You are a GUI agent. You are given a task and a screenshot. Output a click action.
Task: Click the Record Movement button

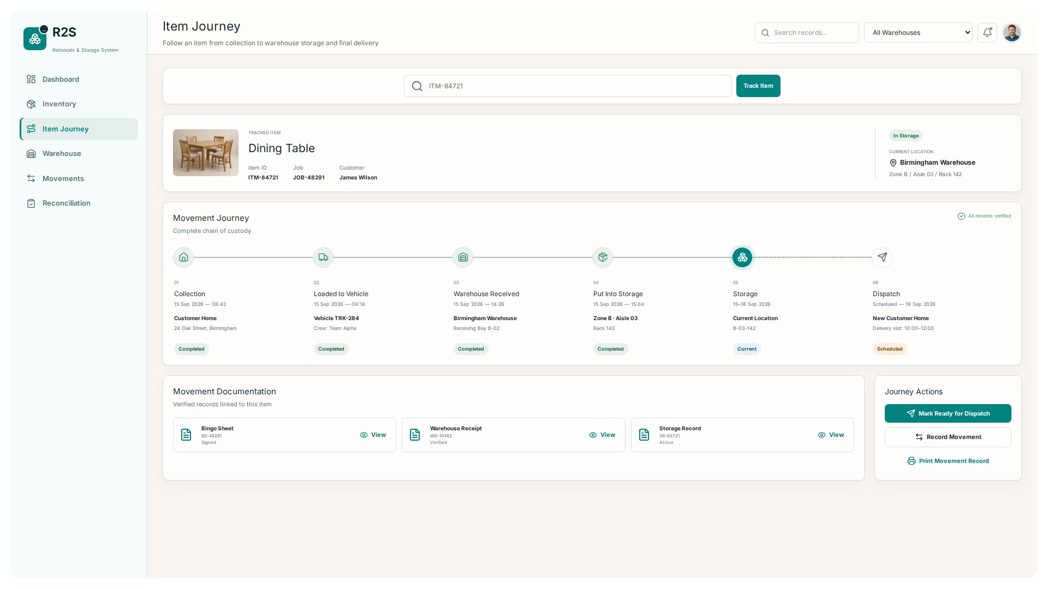pyautogui.click(x=948, y=437)
